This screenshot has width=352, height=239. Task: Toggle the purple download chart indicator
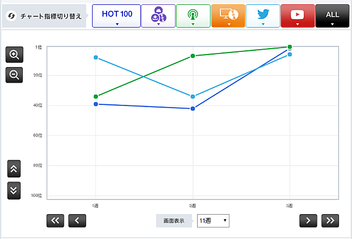pos(158,16)
